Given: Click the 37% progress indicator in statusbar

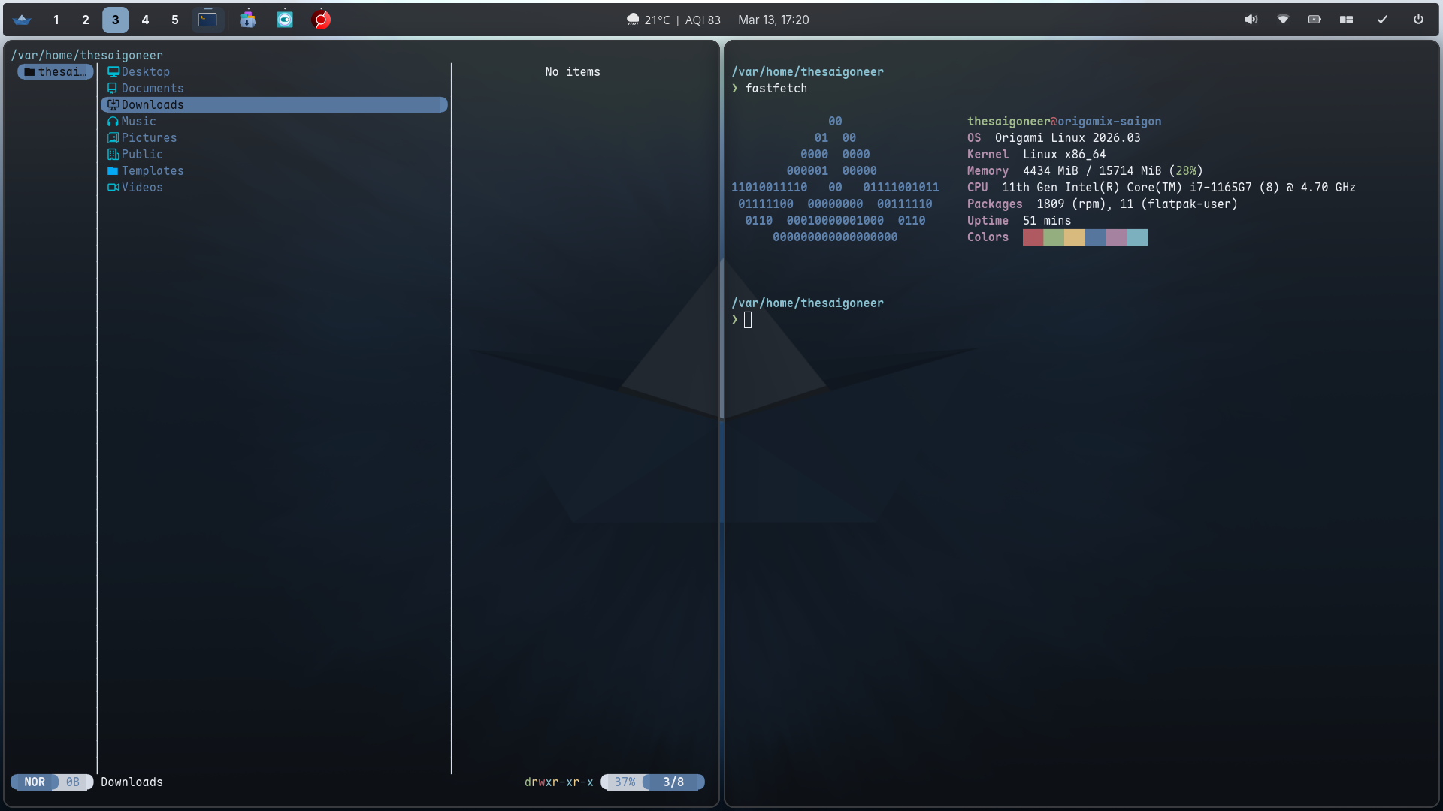Looking at the screenshot, I should [x=622, y=782].
